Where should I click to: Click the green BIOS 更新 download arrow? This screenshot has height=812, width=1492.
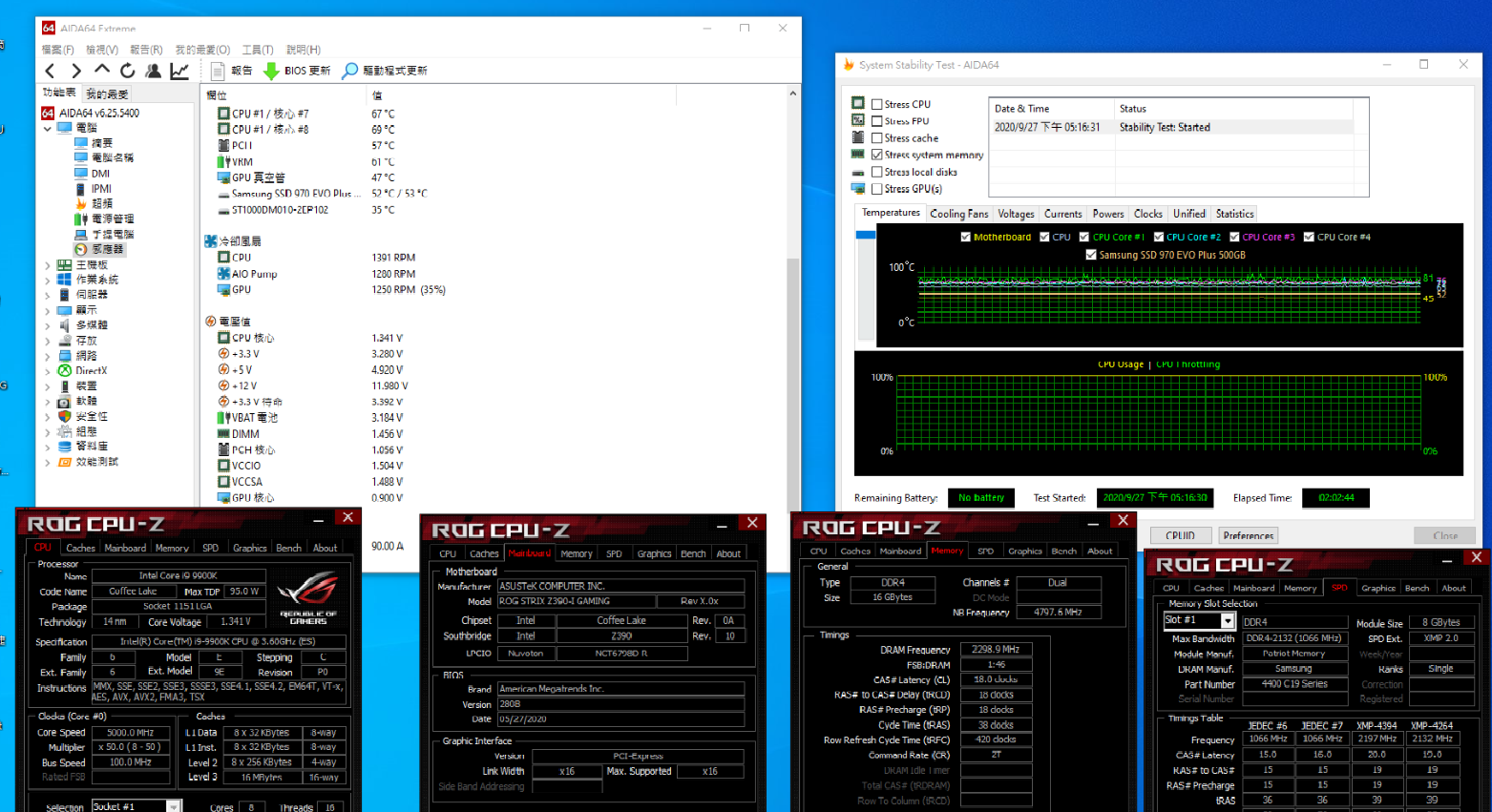(271, 71)
